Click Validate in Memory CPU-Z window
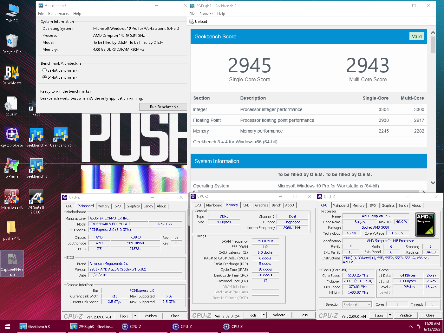The height and width of the screenshot is (333, 444). point(279,315)
